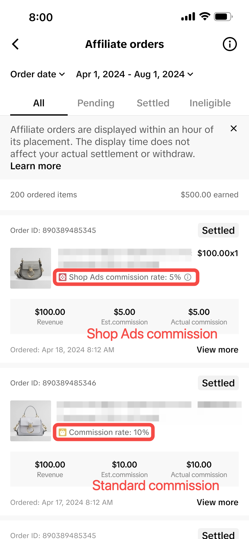Tap the back arrow icon
This screenshot has width=249, height=539.
click(15, 44)
